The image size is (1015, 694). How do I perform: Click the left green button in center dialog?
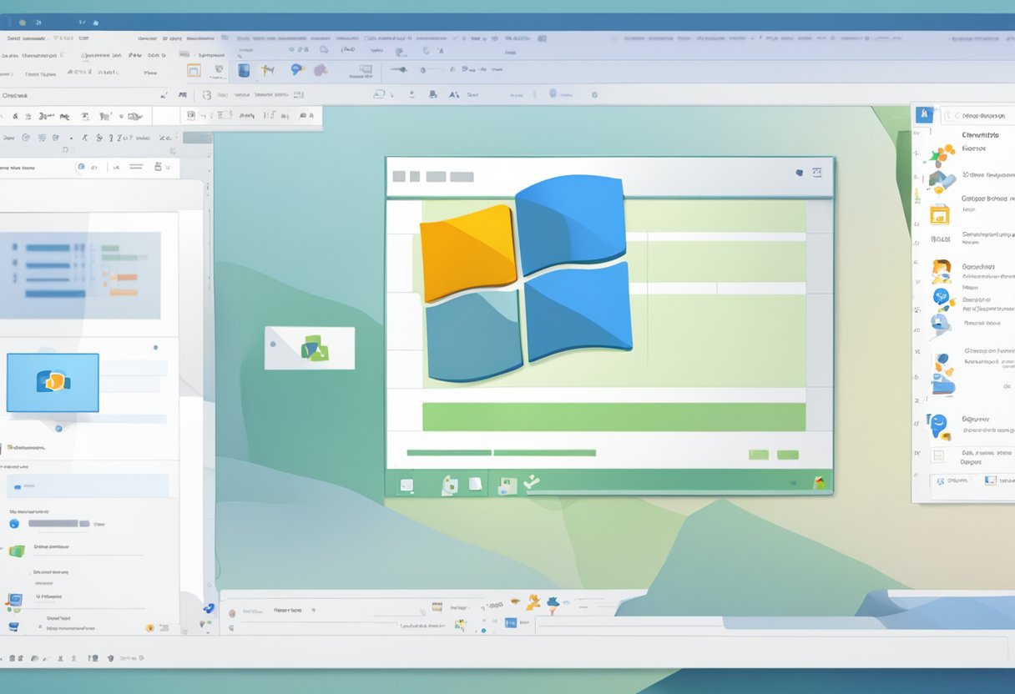pyautogui.click(x=758, y=455)
